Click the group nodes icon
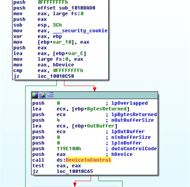The image size is (190, 187). [x=50, y=95]
